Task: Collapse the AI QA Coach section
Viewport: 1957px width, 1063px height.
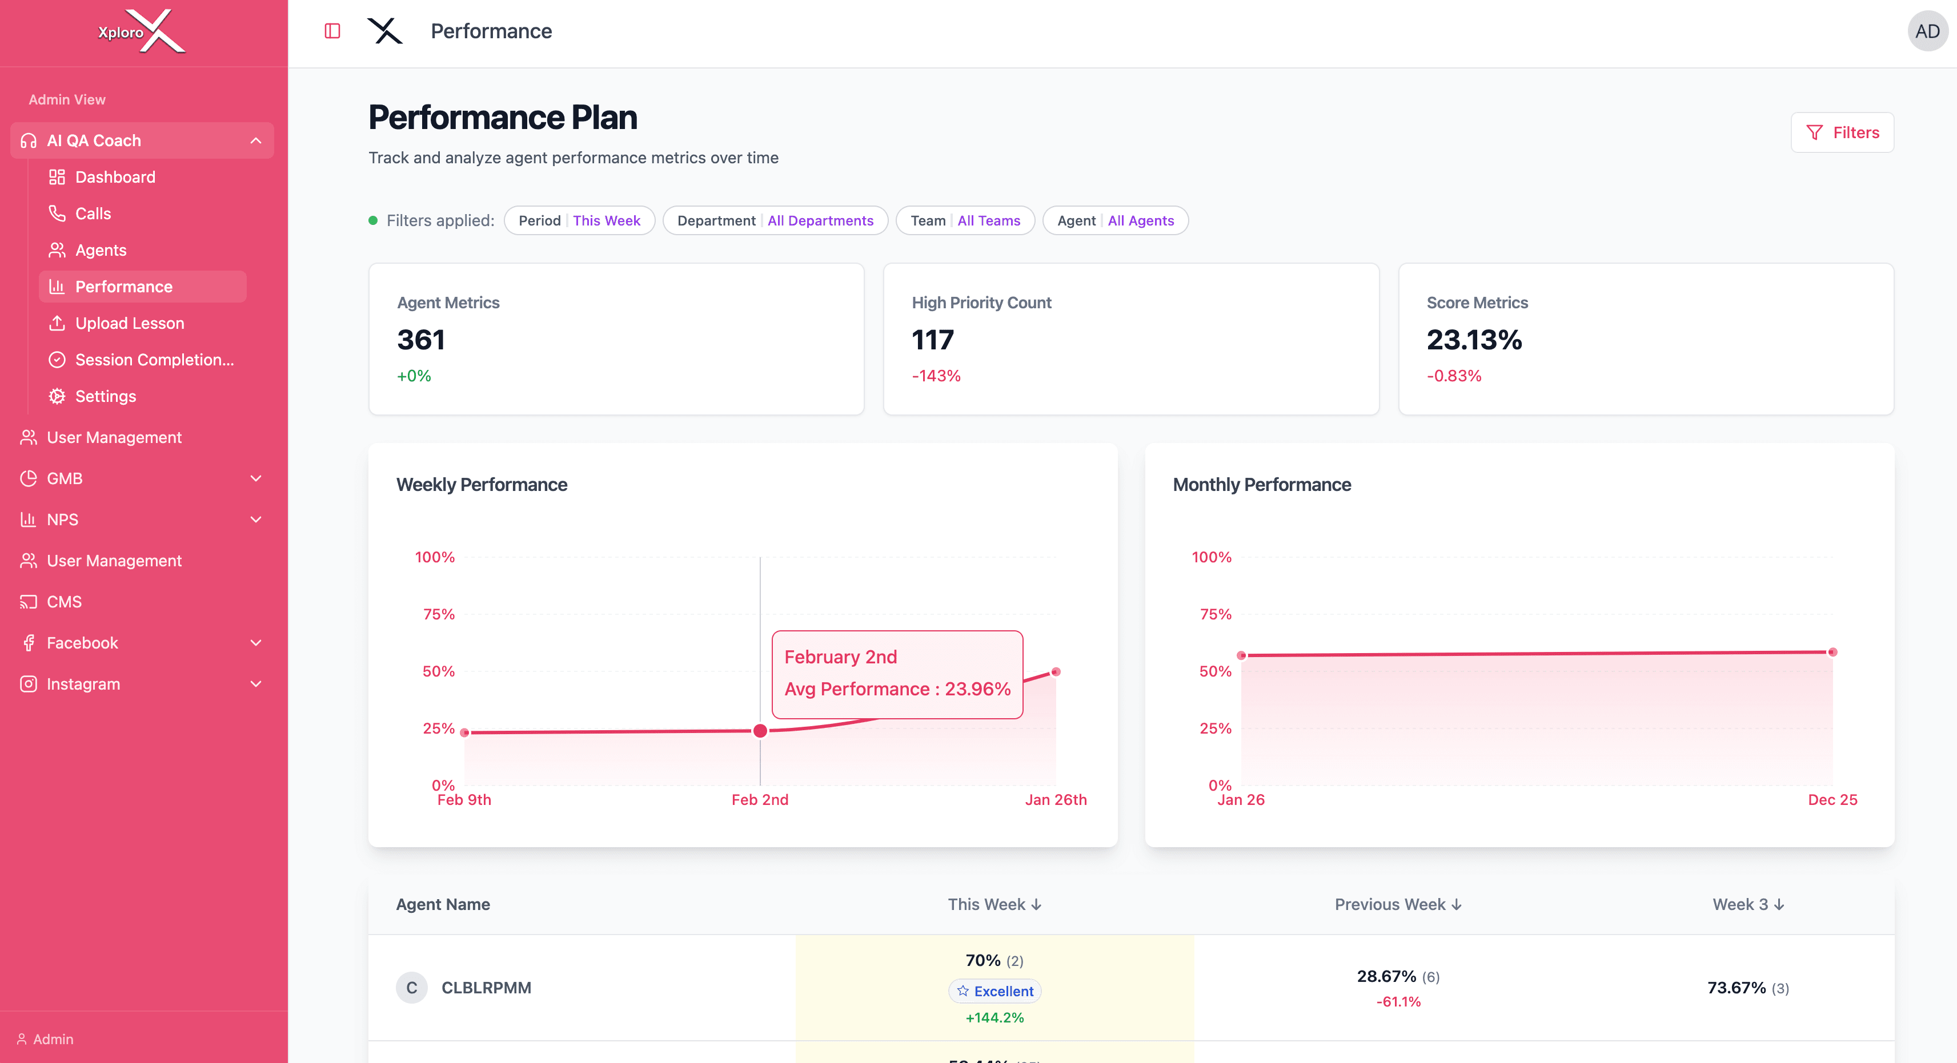Action: pos(256,140)
